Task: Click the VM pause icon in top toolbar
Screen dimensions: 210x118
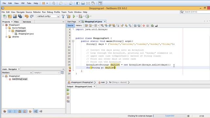Action: point(44,3)
